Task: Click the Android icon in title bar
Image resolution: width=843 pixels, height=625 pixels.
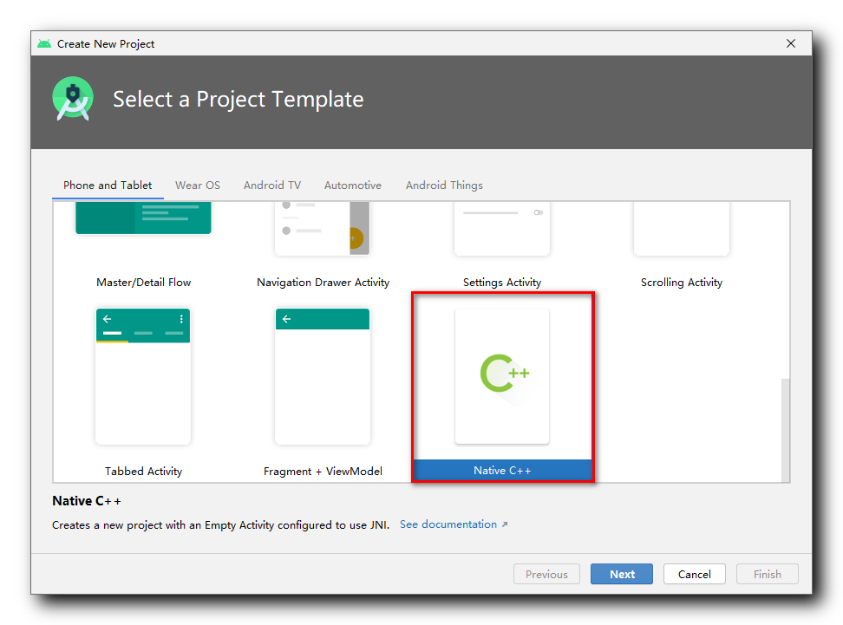Action: pos(44,43)
